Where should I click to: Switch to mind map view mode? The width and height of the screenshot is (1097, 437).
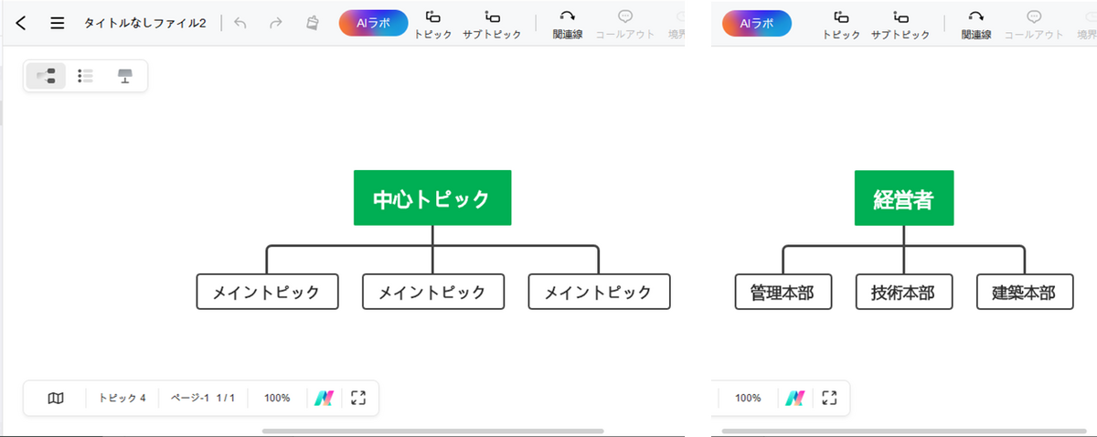(x=46, y=76)
